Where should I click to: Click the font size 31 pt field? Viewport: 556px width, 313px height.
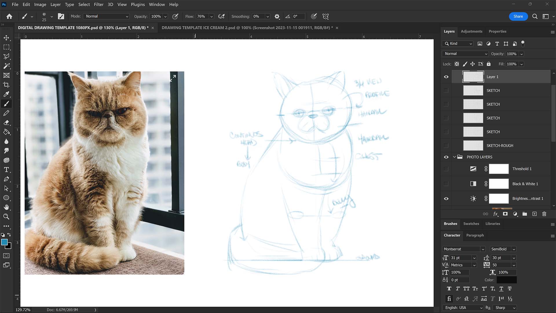[x=461, y=258]
